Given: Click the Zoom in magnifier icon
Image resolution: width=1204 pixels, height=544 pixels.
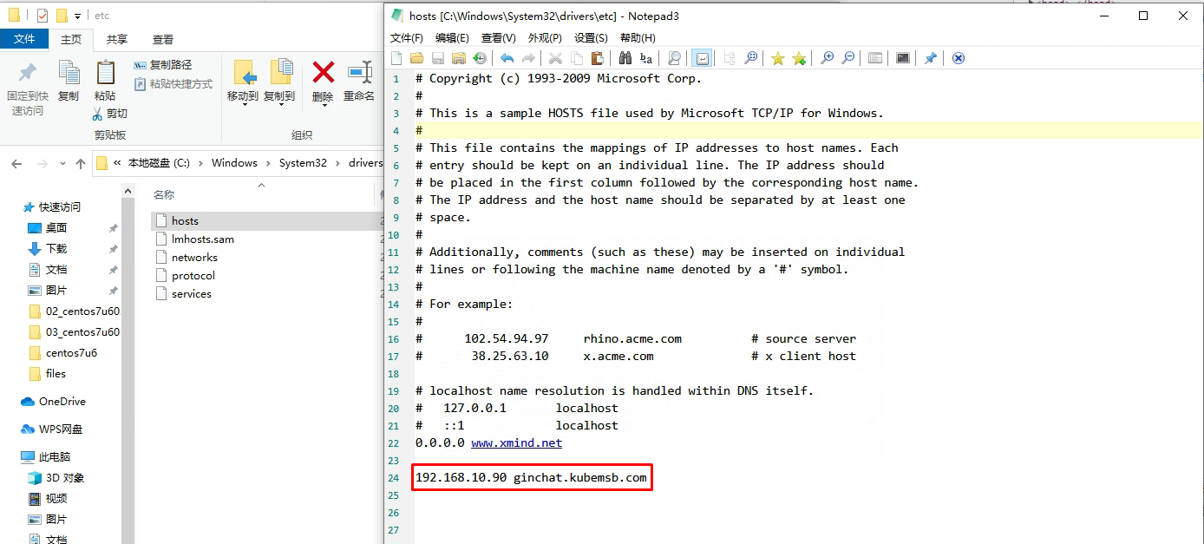Looking at the screenshot, I should coord(827,58).
